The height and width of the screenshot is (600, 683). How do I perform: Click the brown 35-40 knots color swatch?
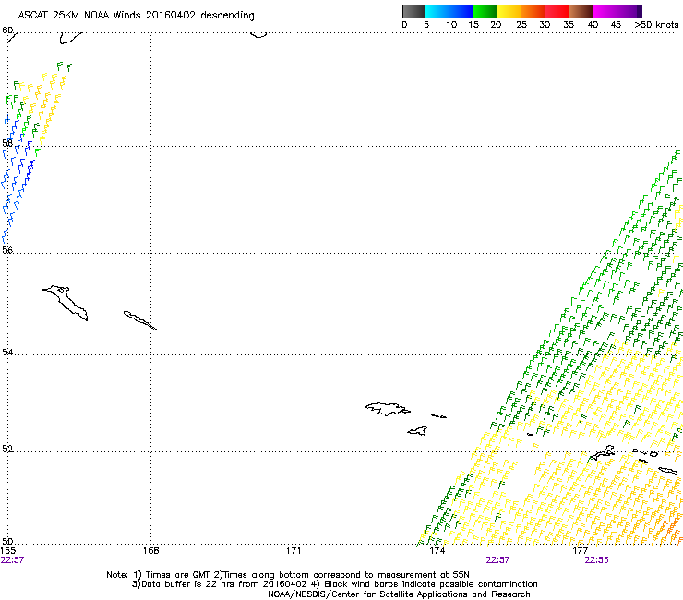(581, 11)
